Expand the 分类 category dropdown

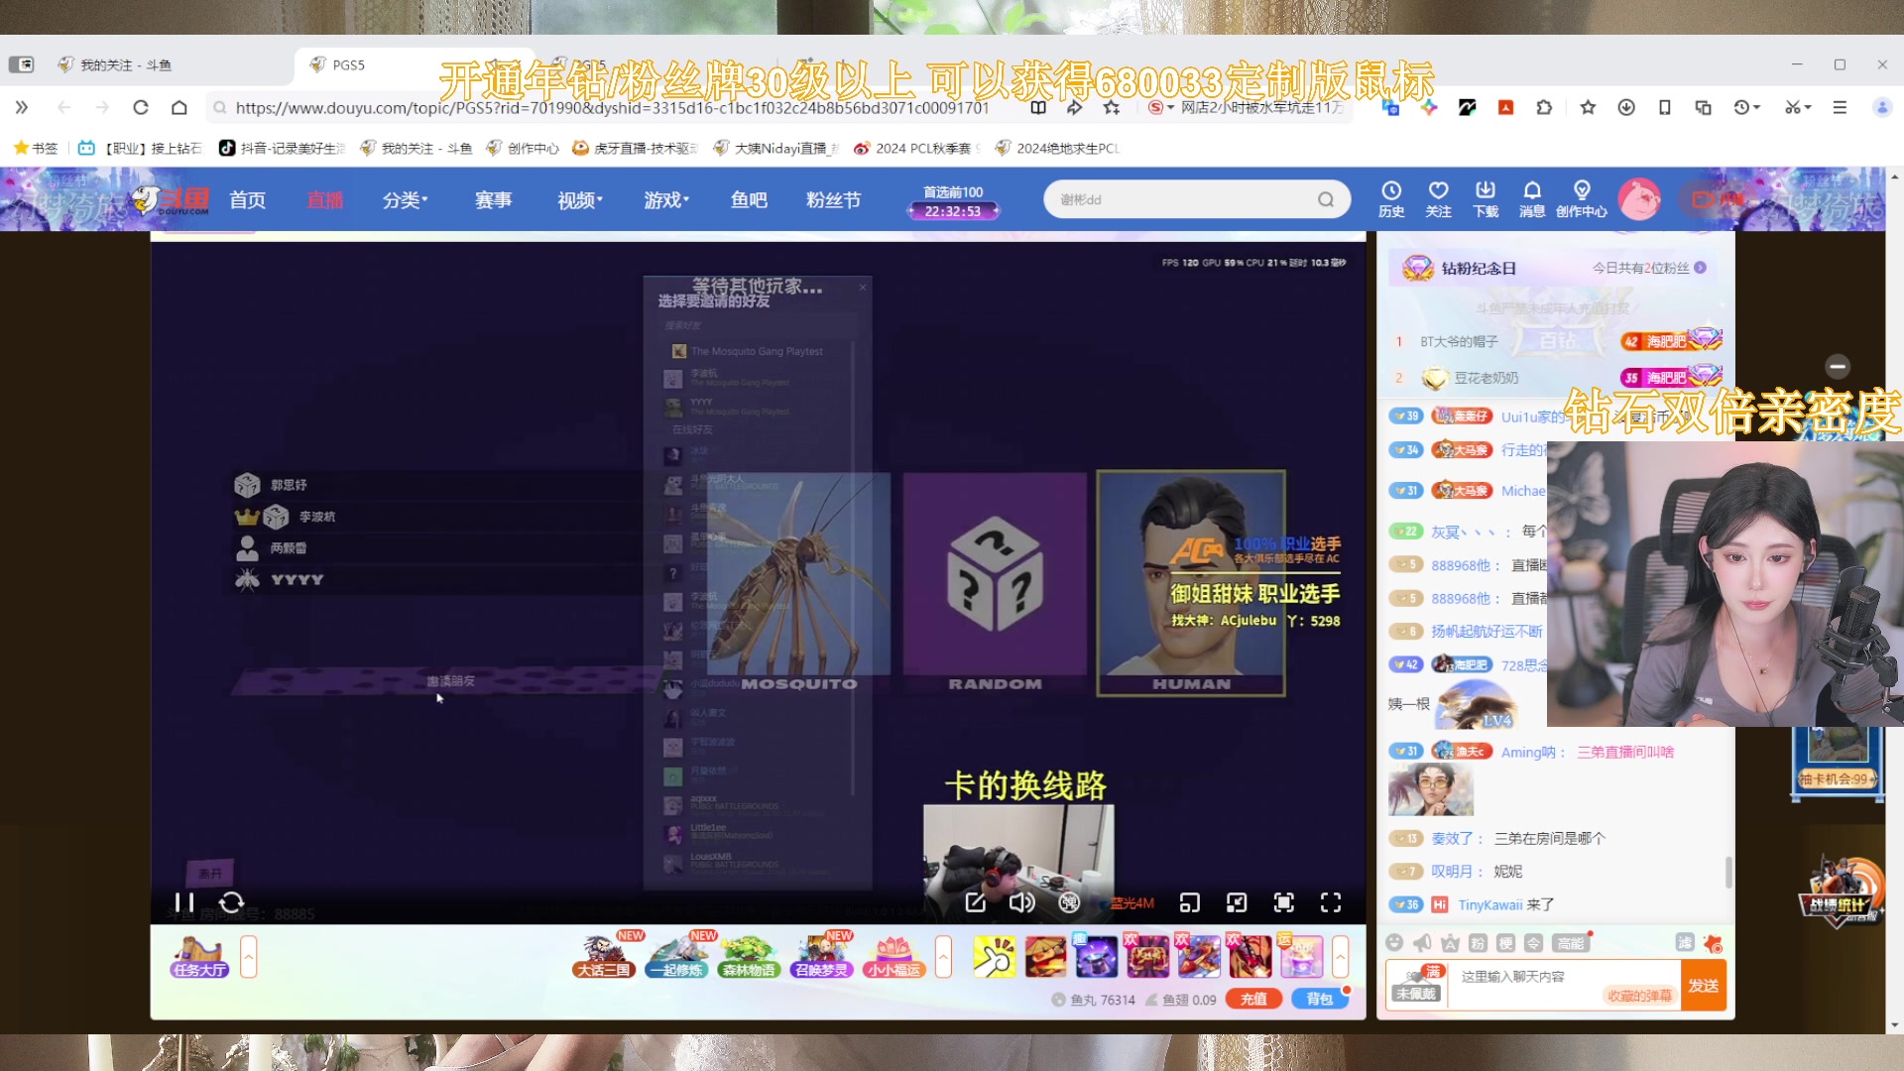tap(406, 200)
